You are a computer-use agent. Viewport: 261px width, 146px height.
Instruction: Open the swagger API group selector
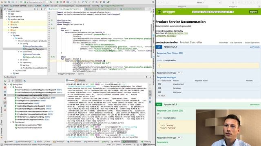tap(213, 12)
